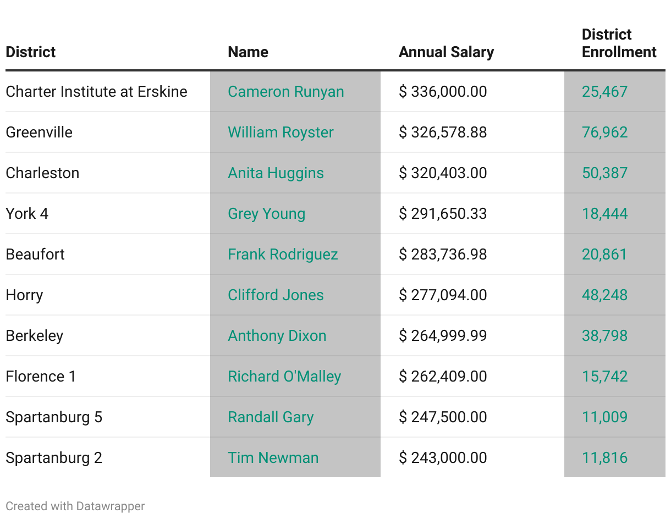Image resolution: width=671 pixels, height=519 pixels.
Task: Click the Randall Gary name cell
Action: [x=271, y=417]
